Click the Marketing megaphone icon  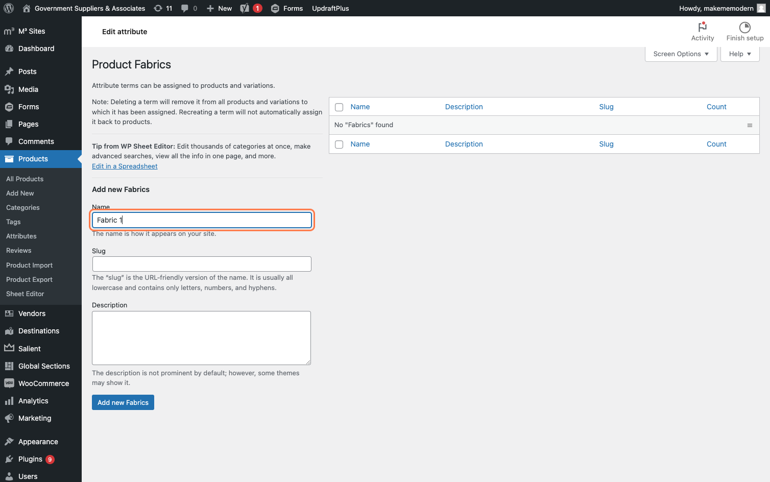coord(9,418)
